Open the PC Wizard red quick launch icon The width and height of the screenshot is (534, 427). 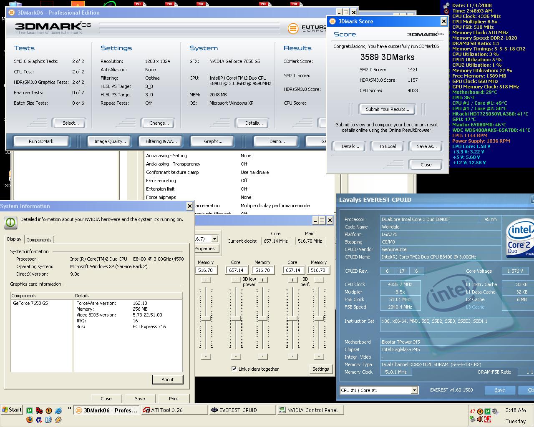pos(39,411)
